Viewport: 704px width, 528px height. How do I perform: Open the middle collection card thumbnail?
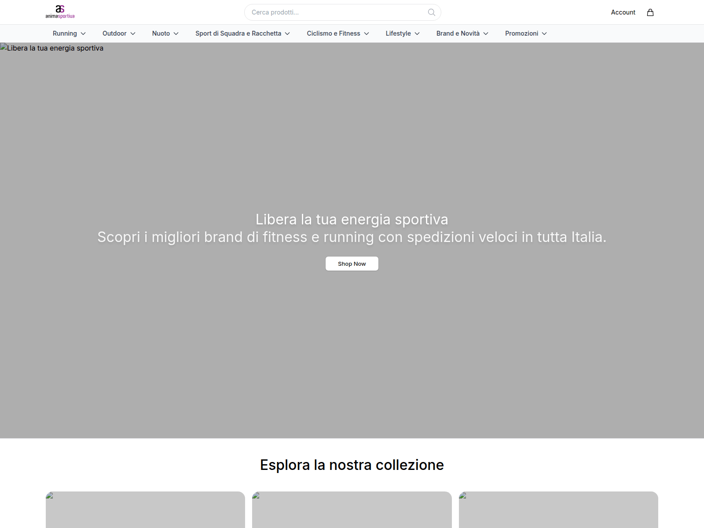click(352, 510)
